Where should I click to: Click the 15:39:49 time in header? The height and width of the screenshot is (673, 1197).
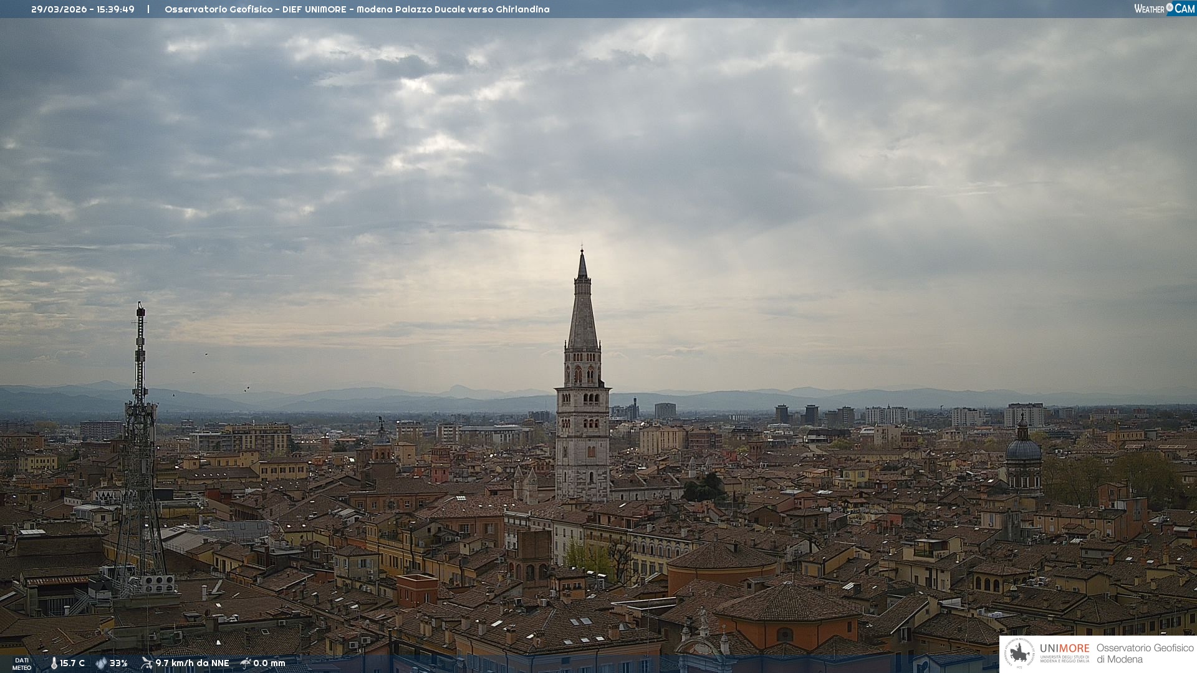tap(115, 9)
